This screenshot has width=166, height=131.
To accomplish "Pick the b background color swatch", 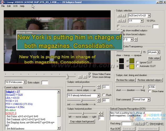I will (x=121, y=61).
